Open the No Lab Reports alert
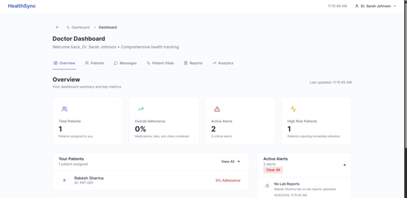Image resolution: width=407 pixels, height=198 pixels. click(304, 189)
